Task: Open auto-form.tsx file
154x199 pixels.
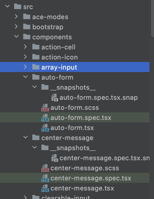Action: click(x=72, y=128)
